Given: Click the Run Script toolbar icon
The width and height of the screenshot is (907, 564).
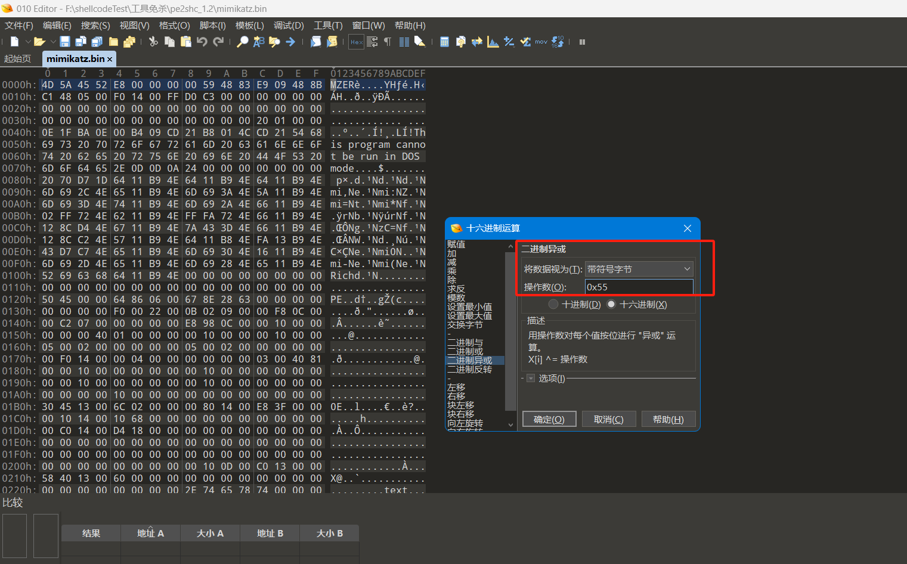Looking at the screenshot, I should click(x=316, y=42).
